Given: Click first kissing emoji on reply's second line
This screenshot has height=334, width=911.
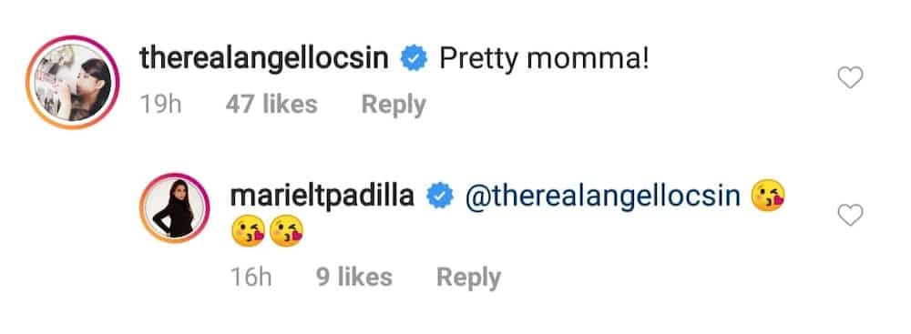Looking at the screenshot, I should (x=248, y=231).
